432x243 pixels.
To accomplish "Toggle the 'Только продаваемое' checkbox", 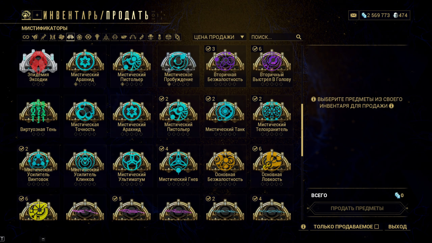I will pos(377,227).
